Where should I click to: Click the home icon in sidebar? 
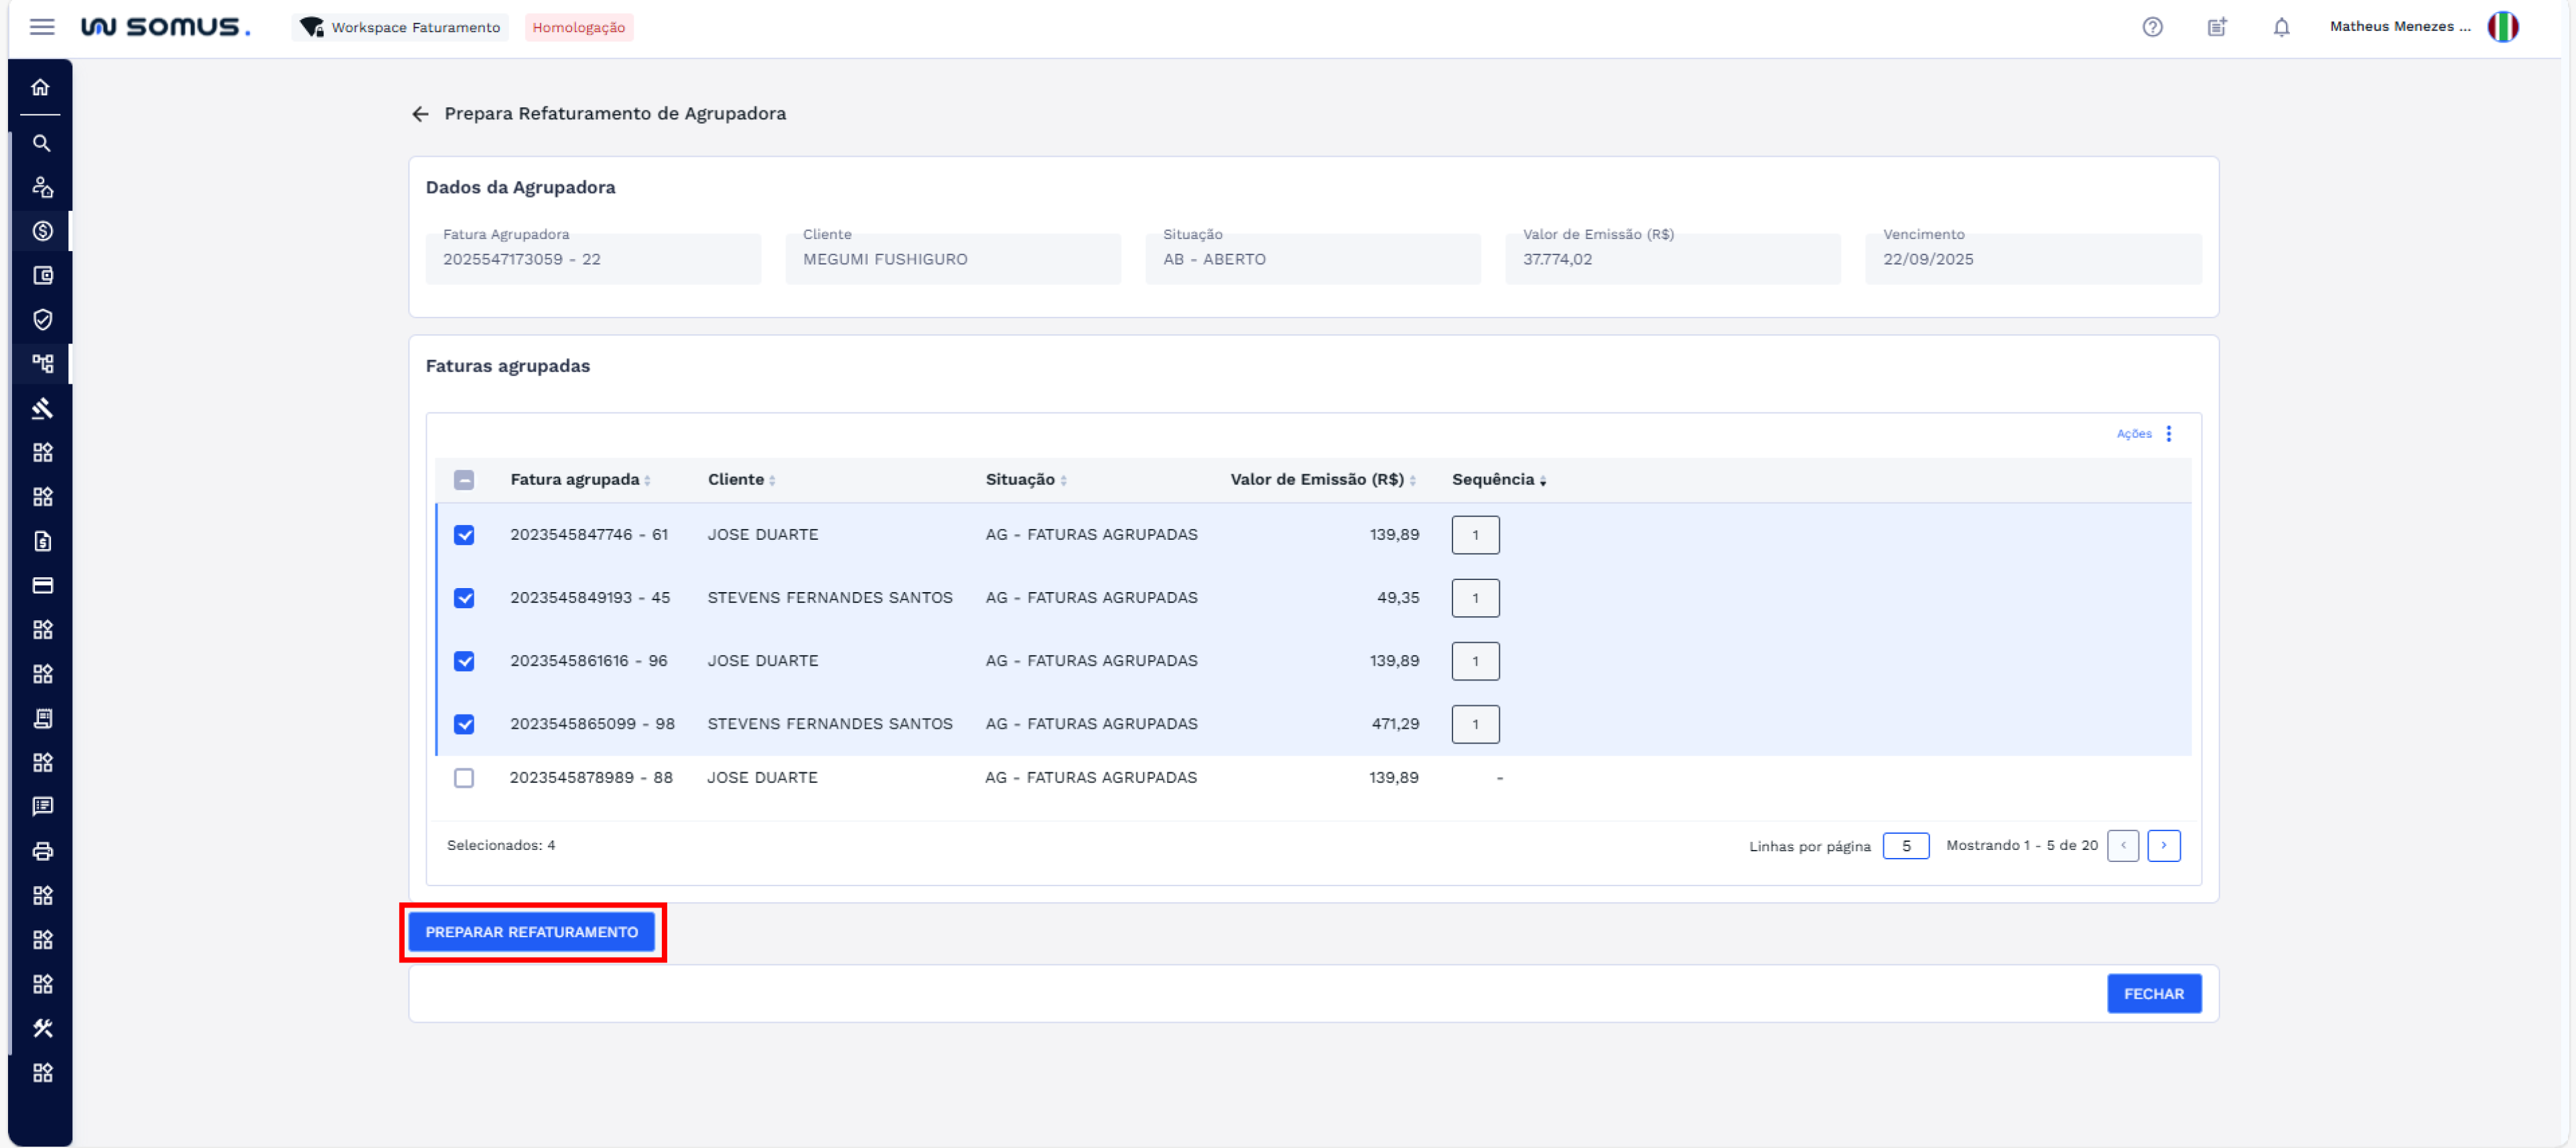[x=41, y=88]
